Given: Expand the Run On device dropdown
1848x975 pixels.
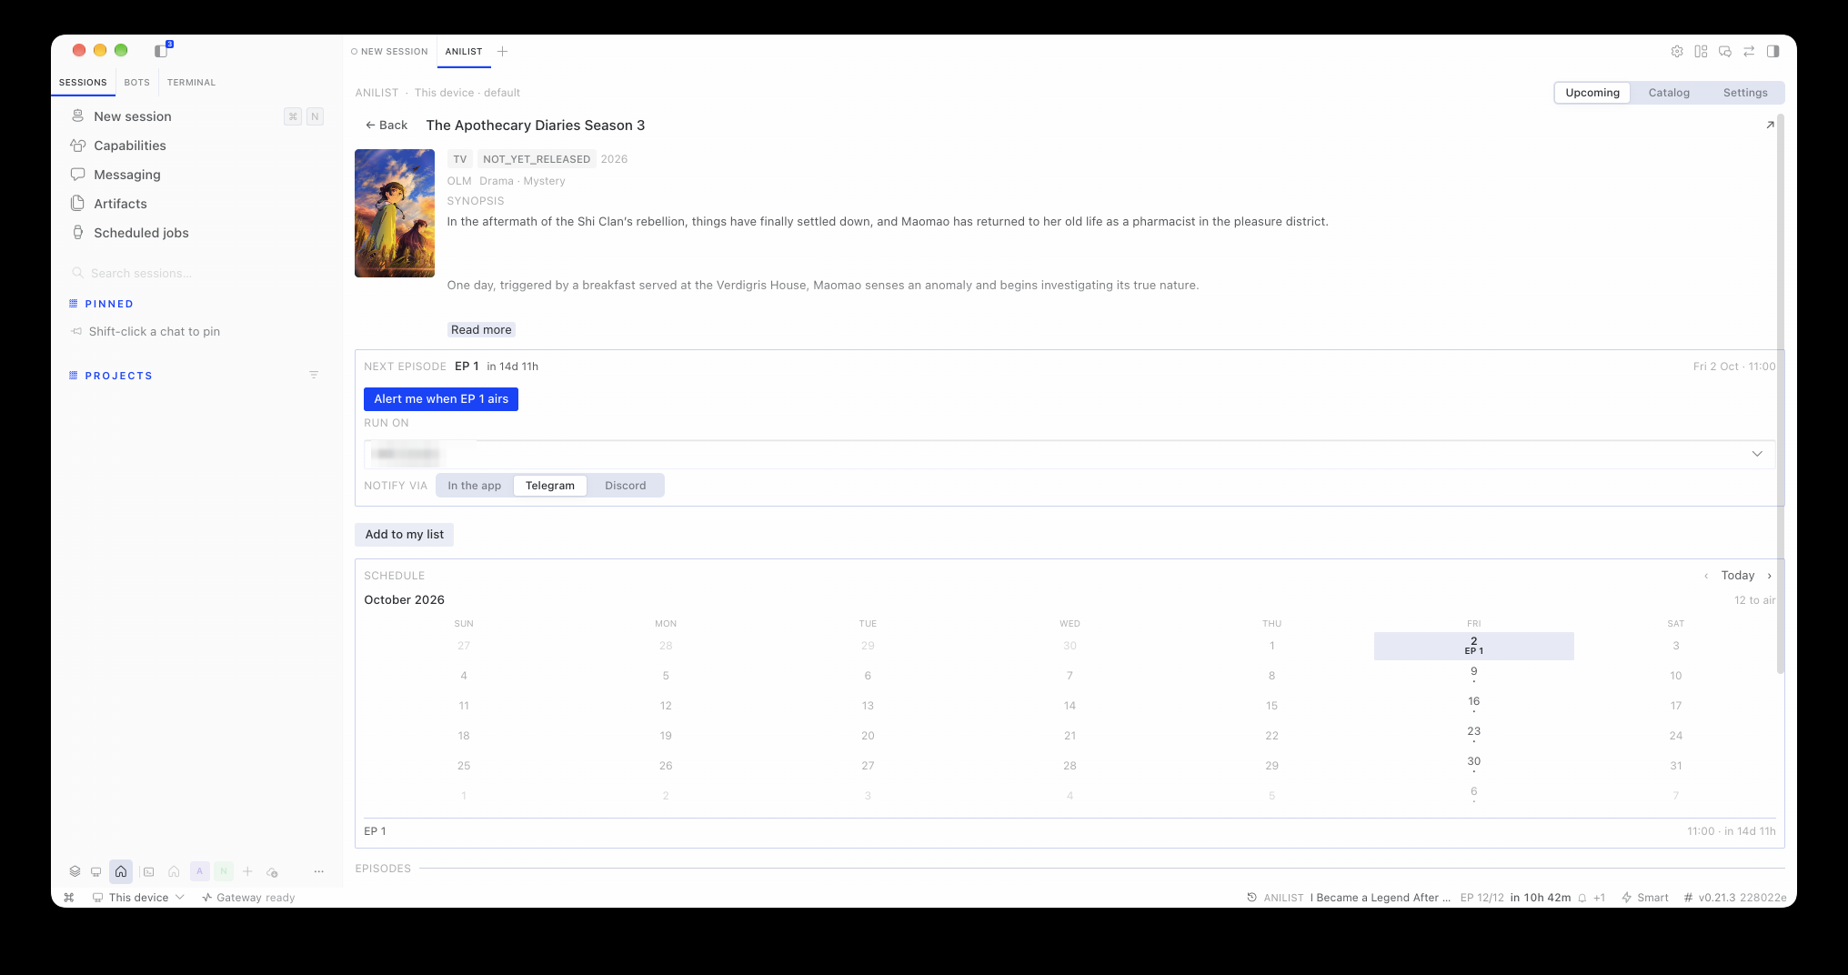Looking at the screenshot, I should 1070,454.
